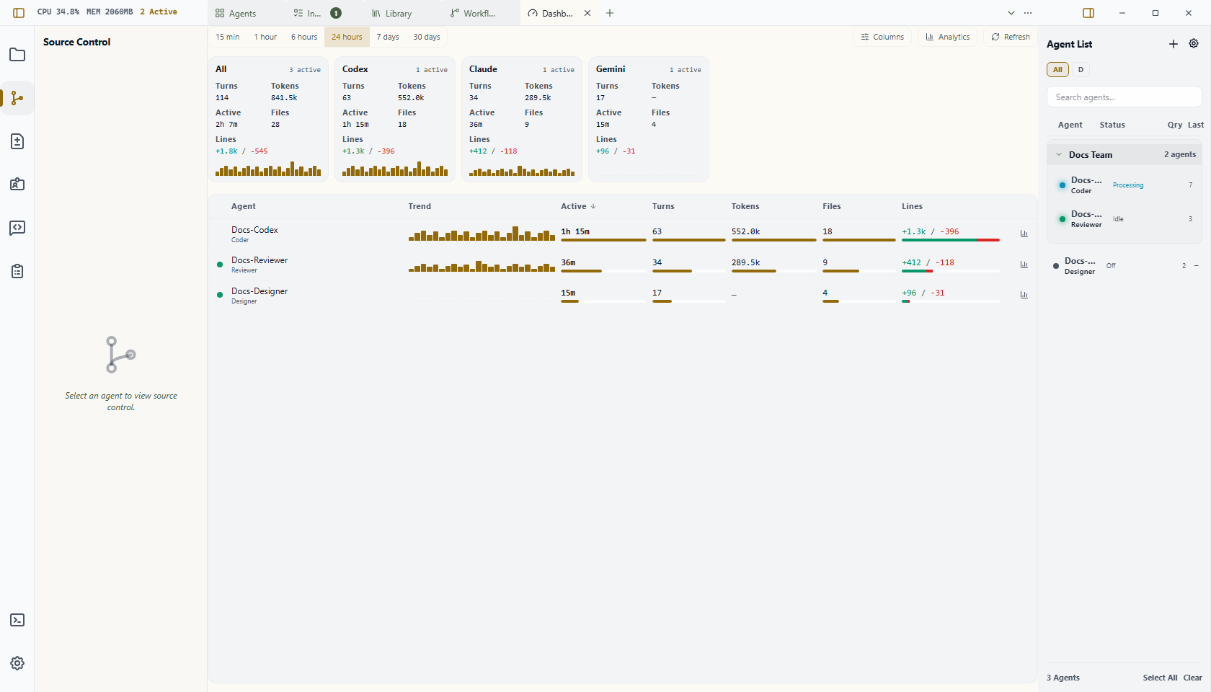This screenshot has height=692, width=1211.
Task: Open the tab list dropdown chevron
Action: pyautogui.click(x=1011, y=13)
